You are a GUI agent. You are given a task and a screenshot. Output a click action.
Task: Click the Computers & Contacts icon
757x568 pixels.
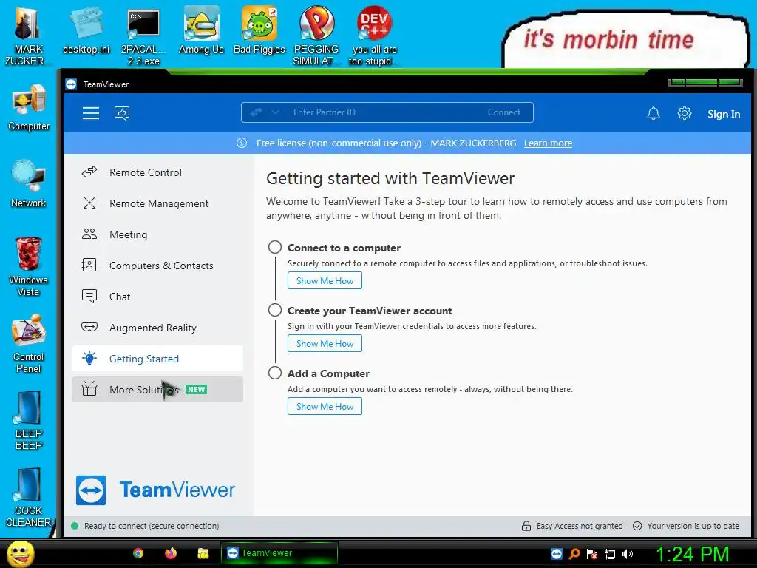coord(89,266)
